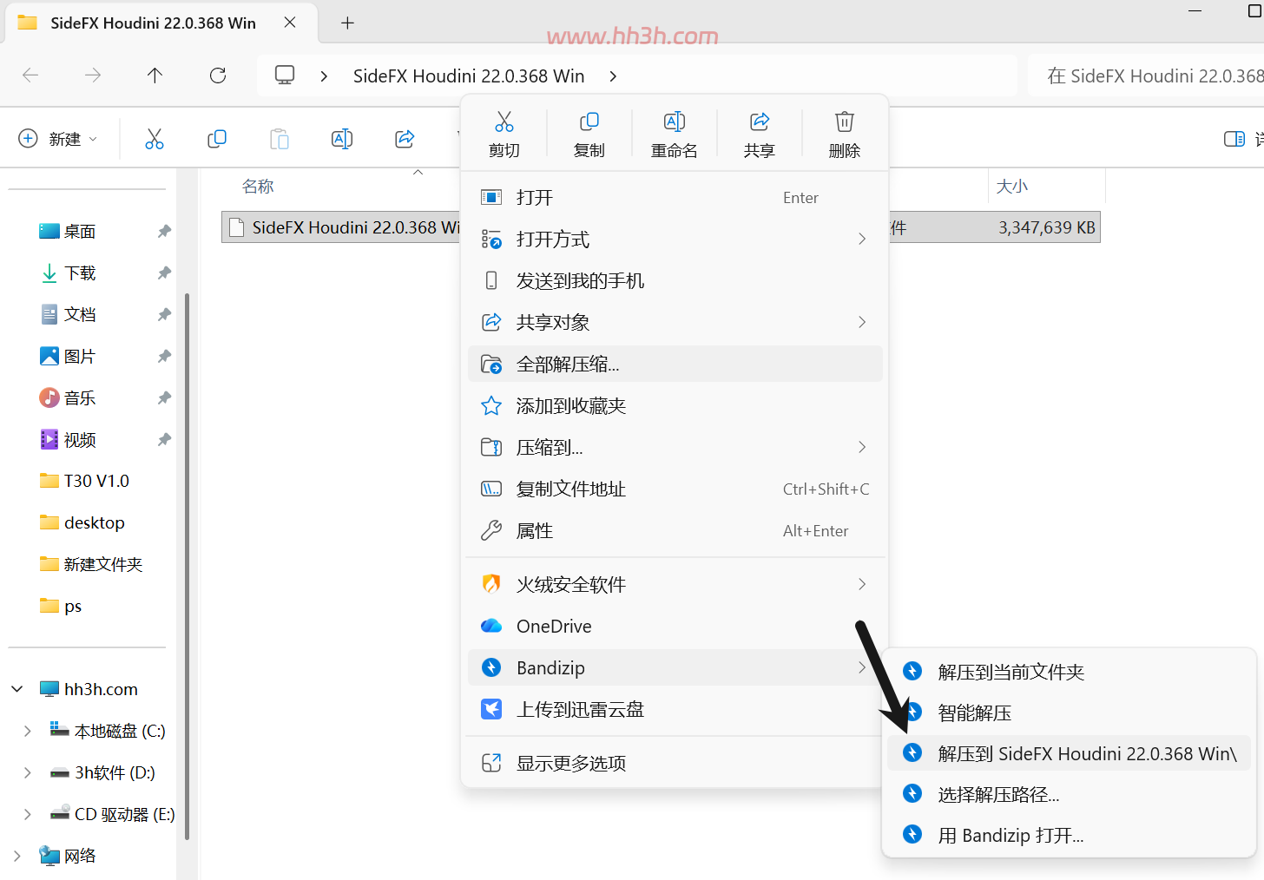
Task: Open the 新建 dropdown button
Action: point(58,139)
